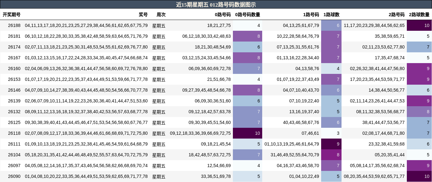The height and width of the screenshot is (182, 432).
Task: Select draw number 26167
Action: [14, 58]
